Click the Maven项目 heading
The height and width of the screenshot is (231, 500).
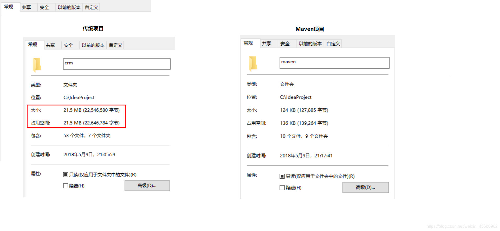point(310,29)
